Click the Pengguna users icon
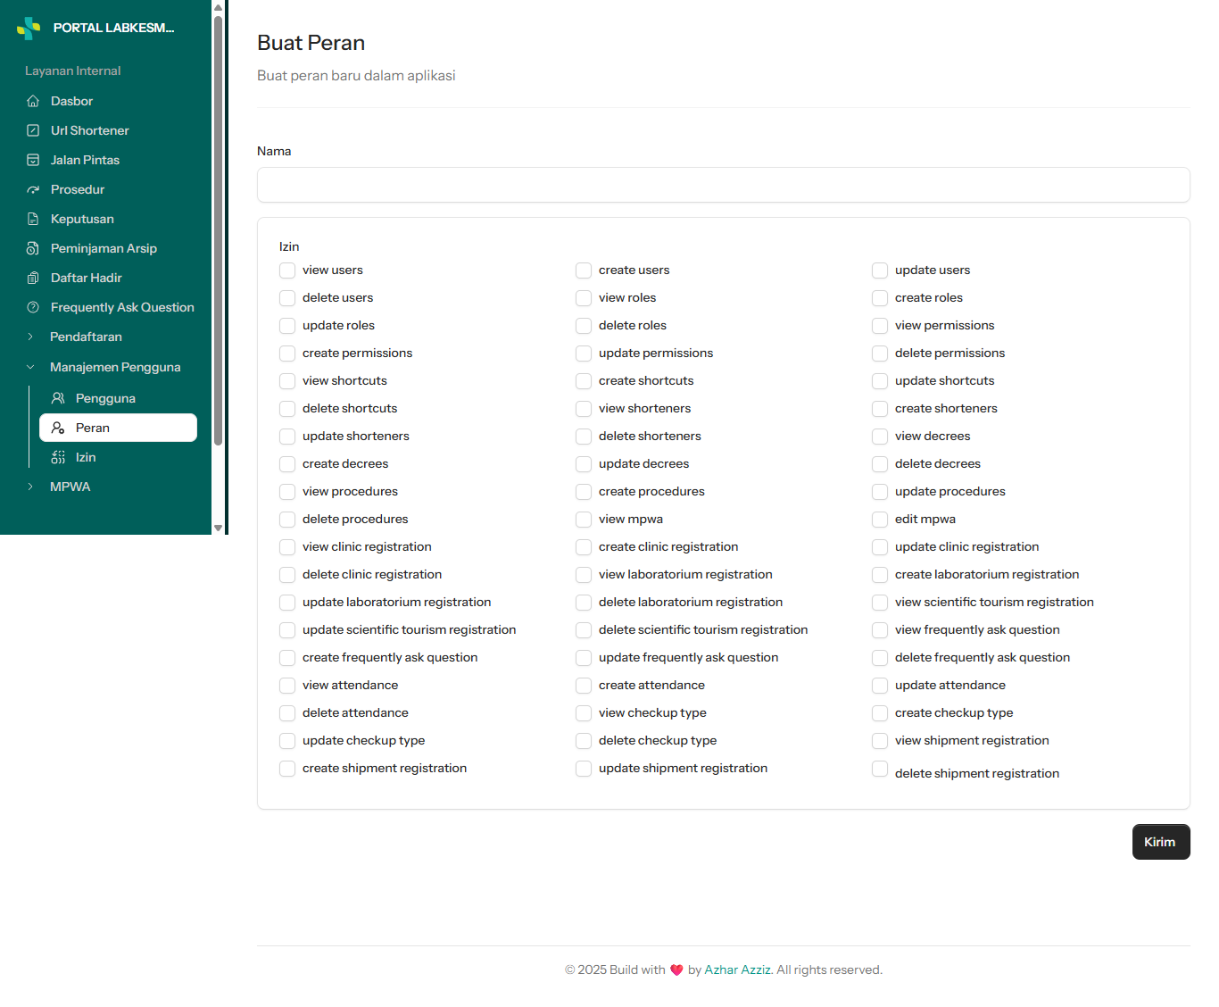Viewport: 1219px width, 1007px height. pos(58,399)
